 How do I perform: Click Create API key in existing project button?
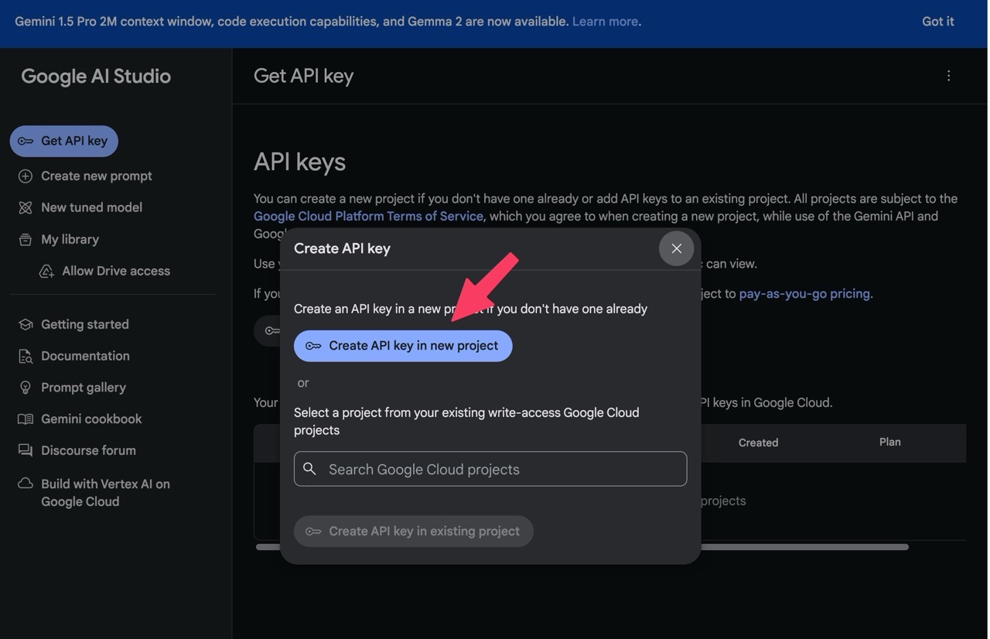tap(414, 531)
